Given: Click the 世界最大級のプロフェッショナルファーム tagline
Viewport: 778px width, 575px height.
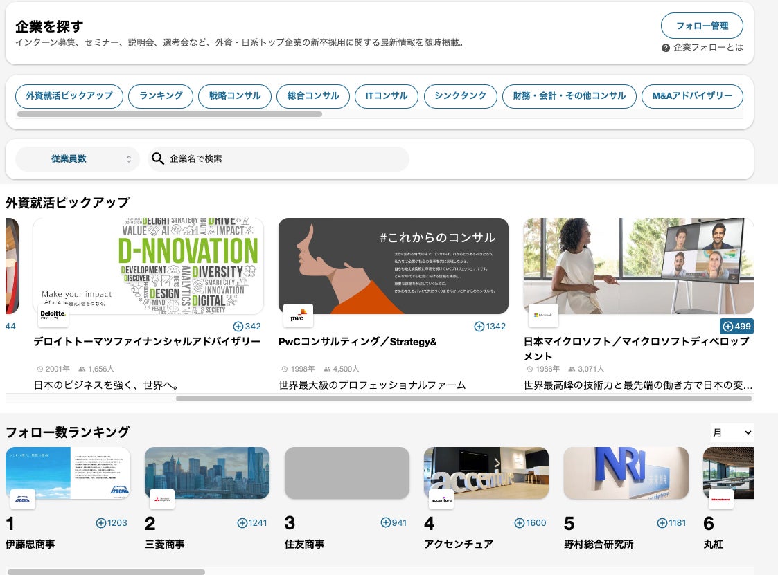Looking at the screenshot, I should [372, 385].
